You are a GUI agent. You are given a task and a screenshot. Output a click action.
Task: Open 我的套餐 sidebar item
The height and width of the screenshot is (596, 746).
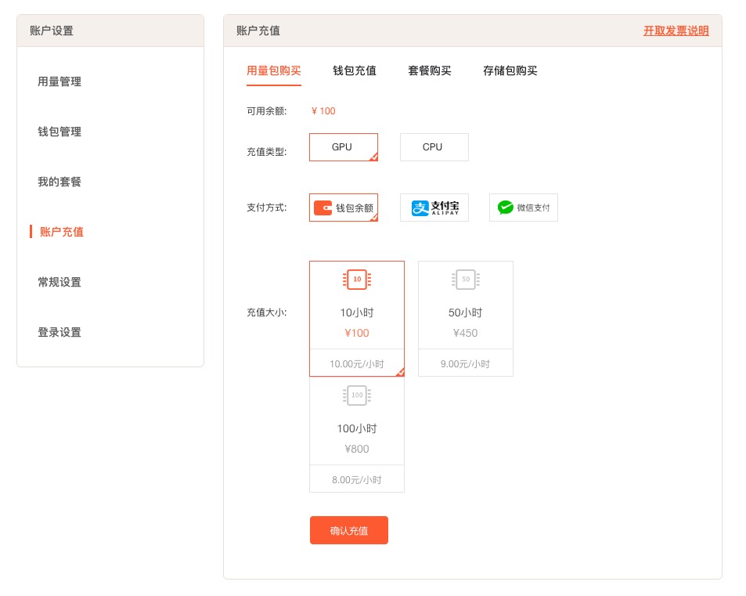59,182
